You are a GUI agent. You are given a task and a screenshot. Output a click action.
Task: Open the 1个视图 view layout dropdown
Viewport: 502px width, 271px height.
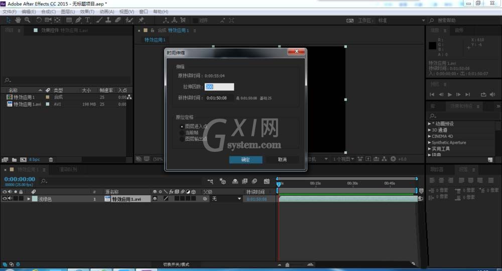pyautogui.click(x=343, y=159)
